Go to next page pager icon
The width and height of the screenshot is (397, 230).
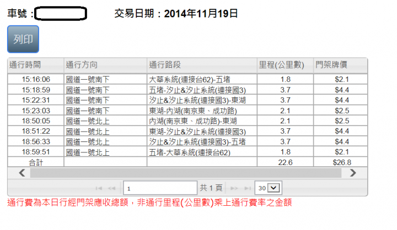tap(234, 188)
